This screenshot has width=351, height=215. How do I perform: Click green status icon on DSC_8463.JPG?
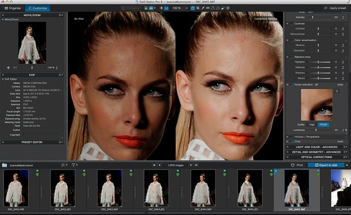pos(84,175)
